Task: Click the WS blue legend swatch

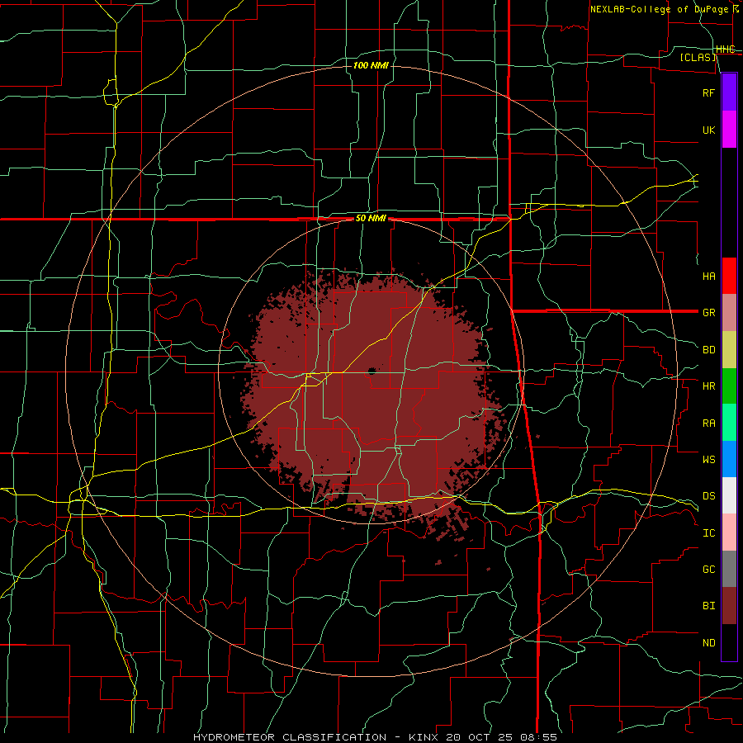Action: [729, 459]
